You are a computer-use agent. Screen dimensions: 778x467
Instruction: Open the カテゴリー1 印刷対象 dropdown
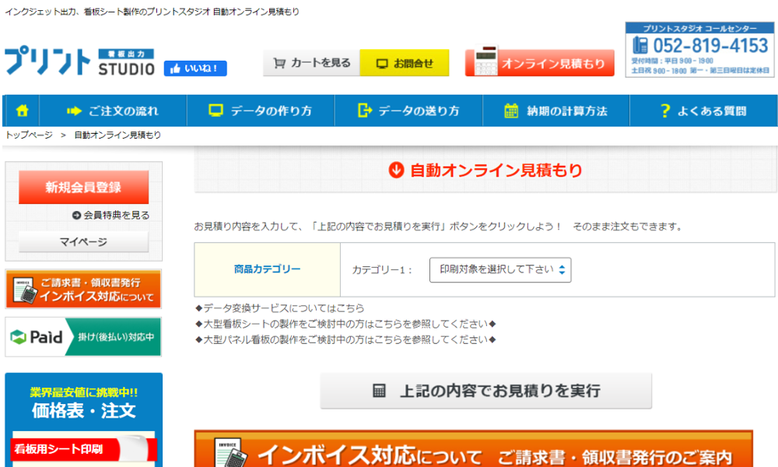point(500,270)
